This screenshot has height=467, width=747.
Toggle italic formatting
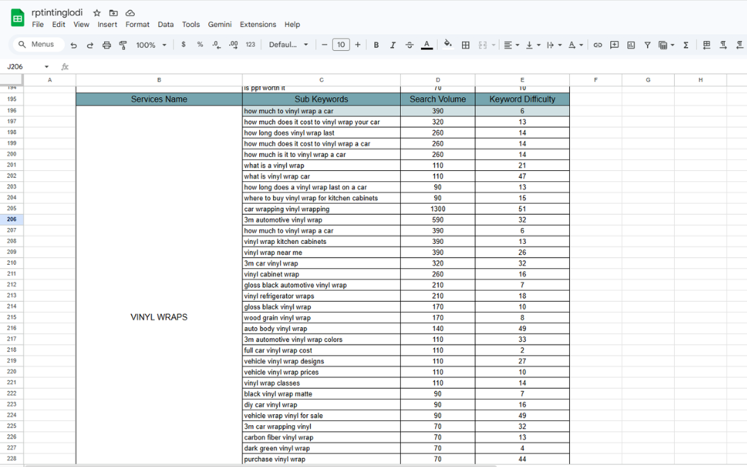point(393,45)
